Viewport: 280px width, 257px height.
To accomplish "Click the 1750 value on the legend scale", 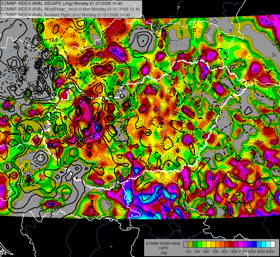I will point(243,252).
